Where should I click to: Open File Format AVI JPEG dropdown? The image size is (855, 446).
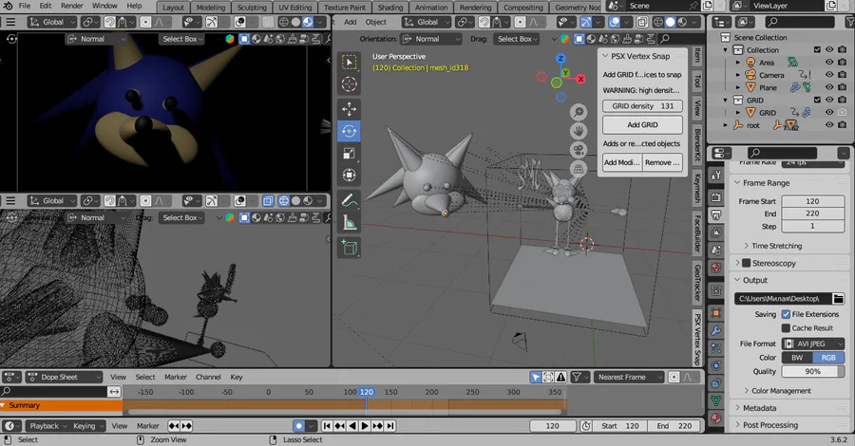(x=813, y=344)
